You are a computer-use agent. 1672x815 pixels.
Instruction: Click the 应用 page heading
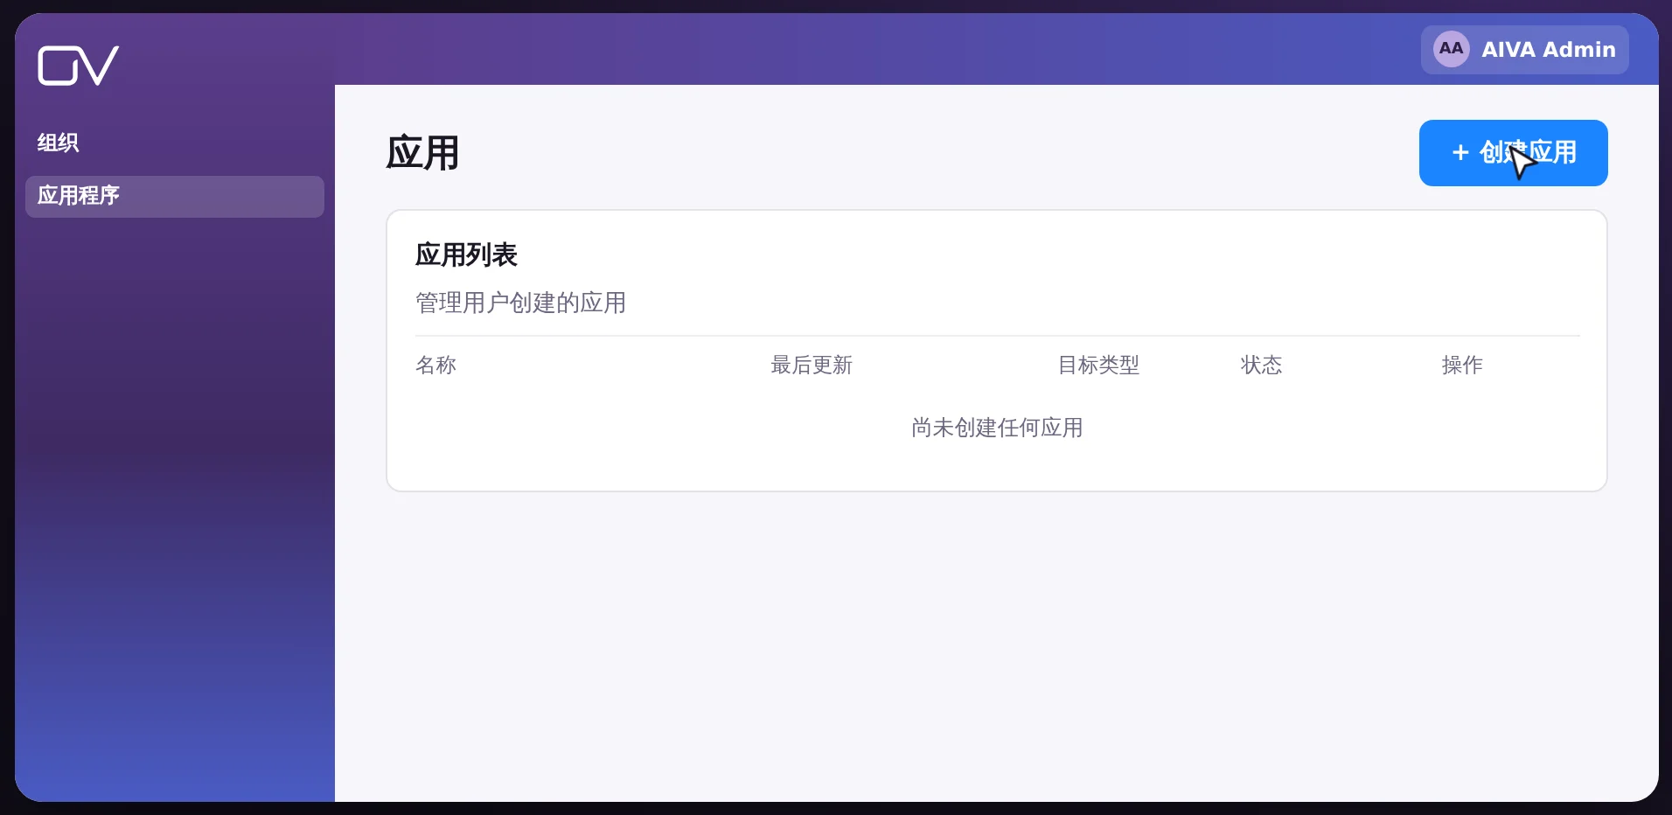422,153
